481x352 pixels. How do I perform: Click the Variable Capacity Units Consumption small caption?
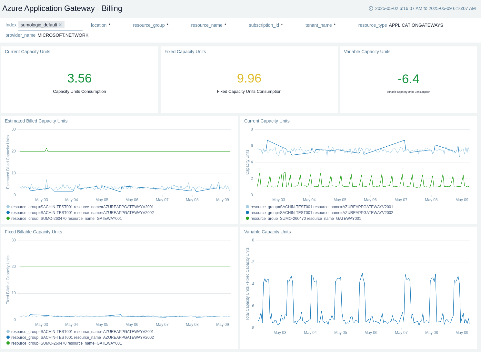[x=408, y=92]
